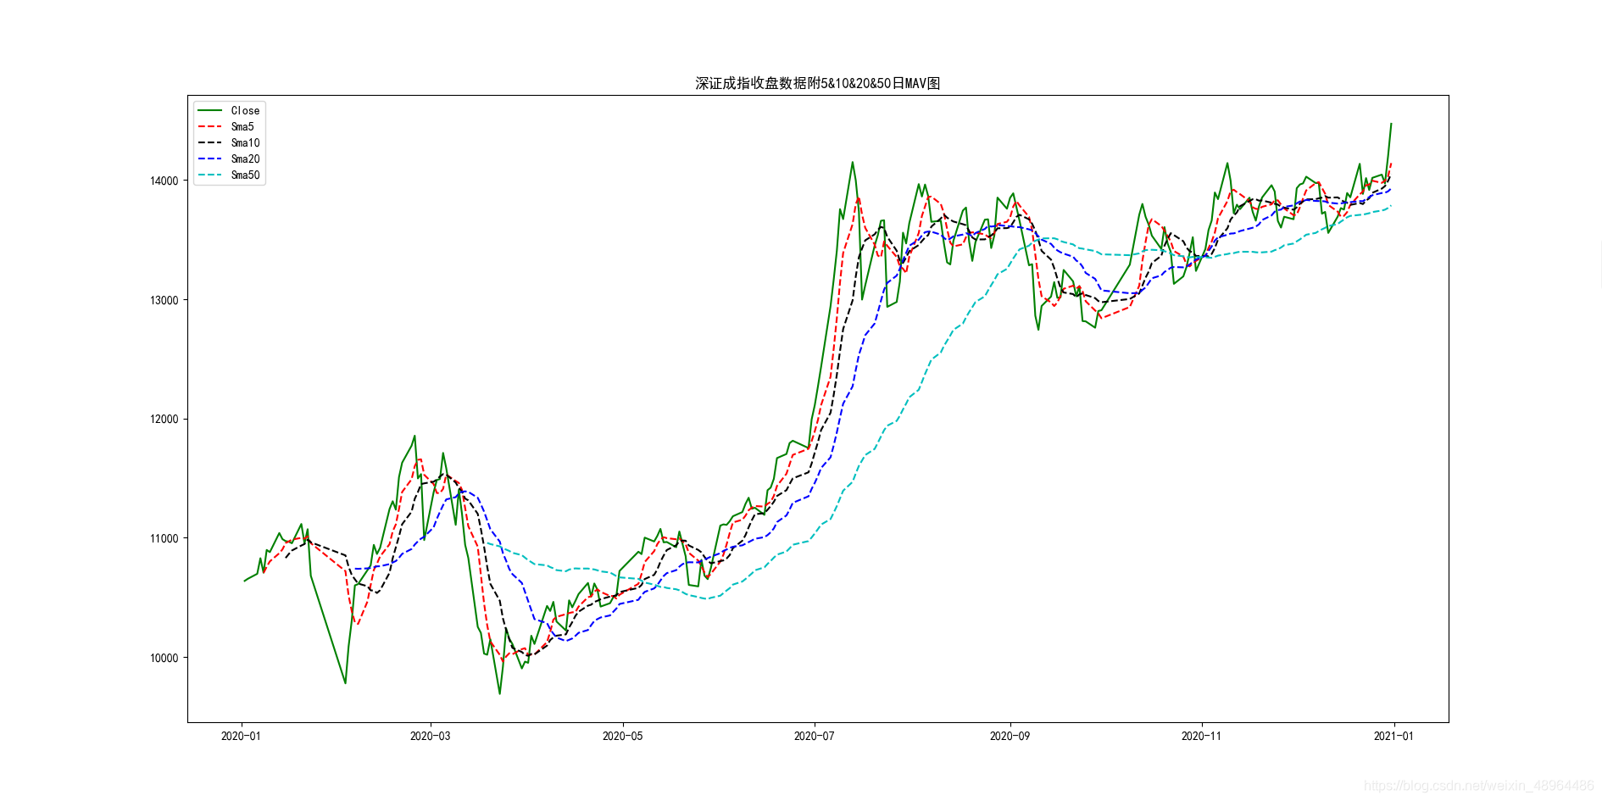Click the 'Sma50' legend label
This screenshot has height=801, width=1602.
(x=245, y=175)
